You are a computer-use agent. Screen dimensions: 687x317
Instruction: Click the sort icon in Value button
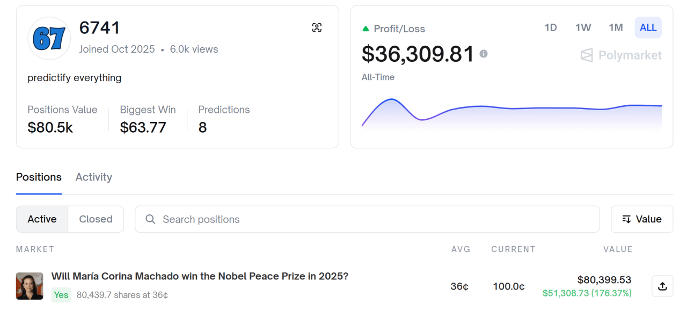tap(626, 219)
